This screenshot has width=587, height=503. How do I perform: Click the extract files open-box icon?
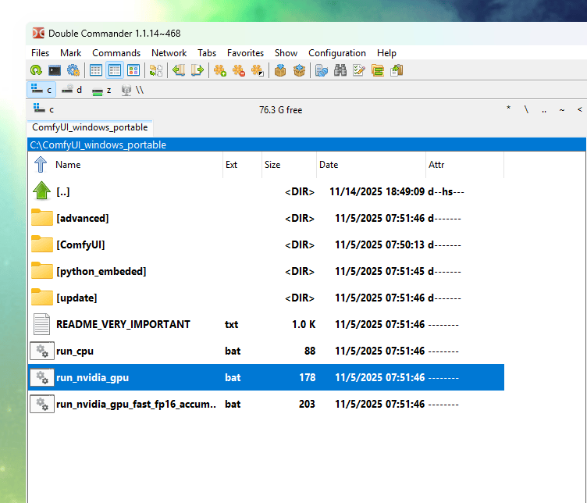point(299,70)
